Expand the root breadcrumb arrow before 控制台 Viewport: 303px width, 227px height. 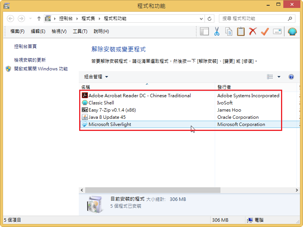tap(55, 19)
